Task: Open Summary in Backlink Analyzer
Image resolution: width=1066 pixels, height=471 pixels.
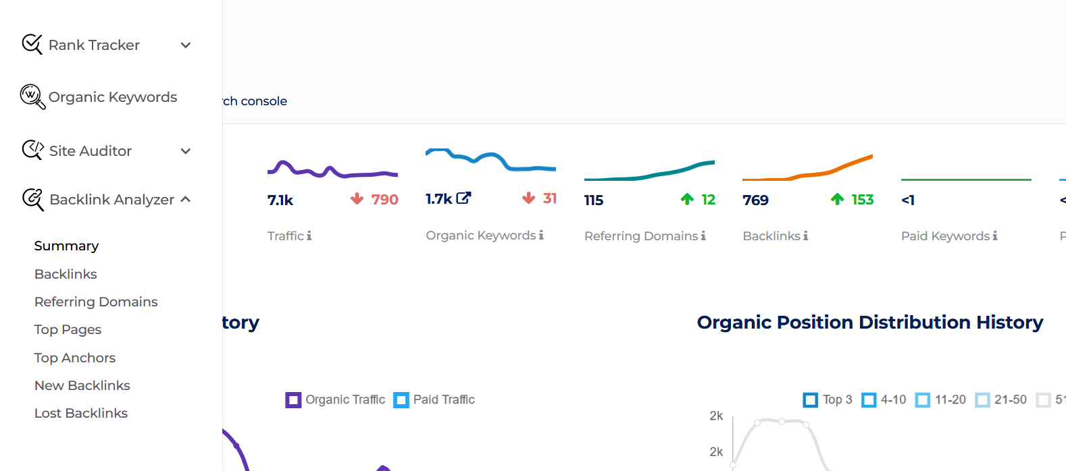Action: coord(66,246)
